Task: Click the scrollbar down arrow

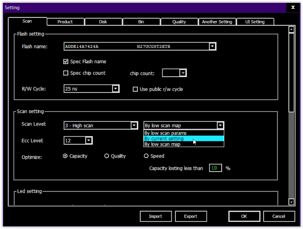Action: (291, 202)
